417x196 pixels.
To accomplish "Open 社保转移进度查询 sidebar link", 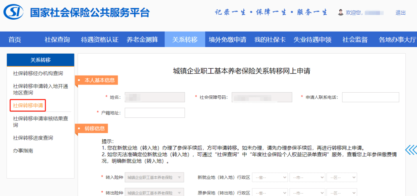I will 33,138.
